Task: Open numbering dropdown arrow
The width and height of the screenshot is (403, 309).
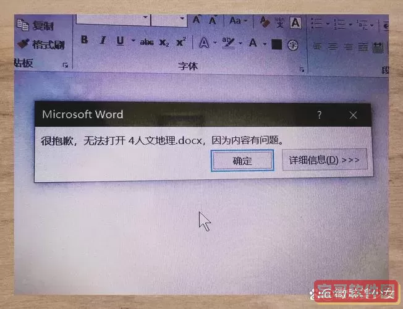Action: click(x=350, y=25)
